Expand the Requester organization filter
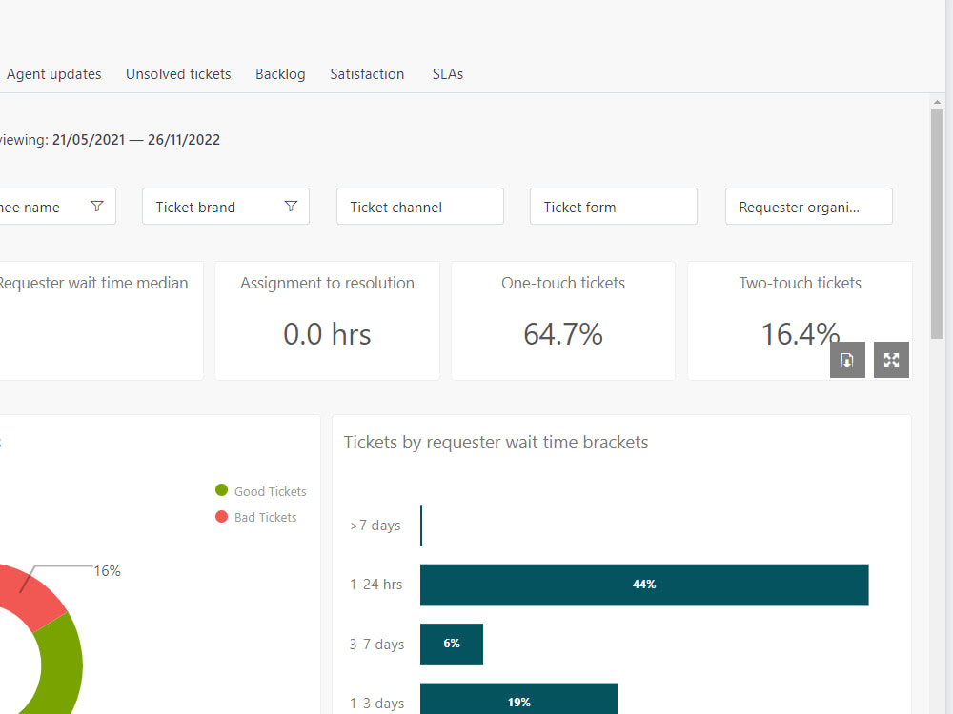The width and height of the screenshot is (953, 714). pyautogui.click(x=808, y=206)
